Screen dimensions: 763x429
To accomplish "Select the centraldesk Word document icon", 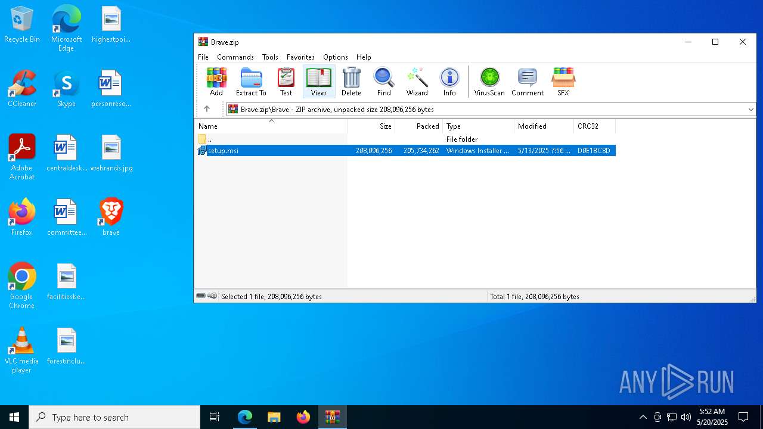I will click(66, 154).
